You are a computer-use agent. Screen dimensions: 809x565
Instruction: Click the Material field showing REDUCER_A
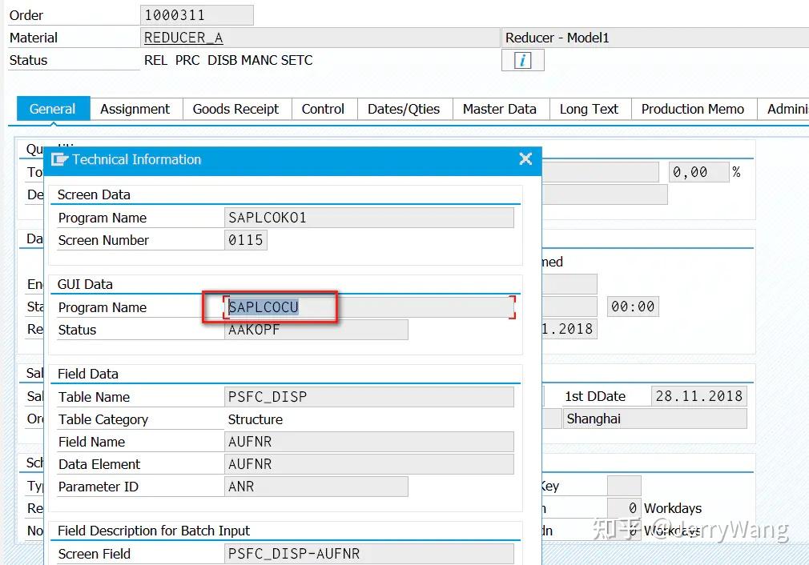[183, 37]
